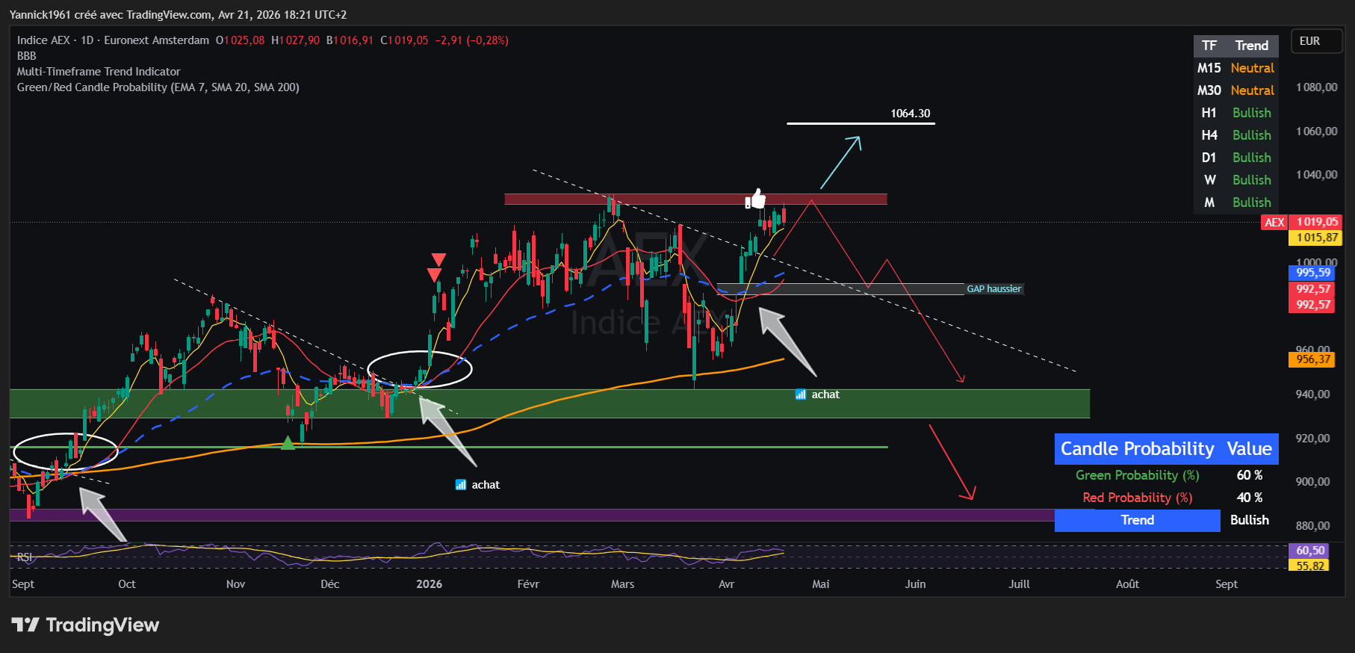Viewport: 1355px width, 653px height.
Task: Click the Mars label on the time axis
Action: point(622,584)
